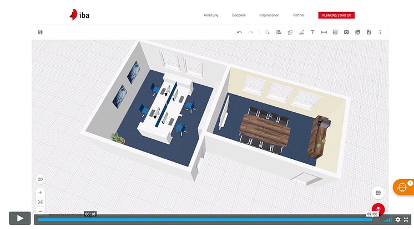Open the Anleitung menu item
414x229 pixels.
pos(211,15)
